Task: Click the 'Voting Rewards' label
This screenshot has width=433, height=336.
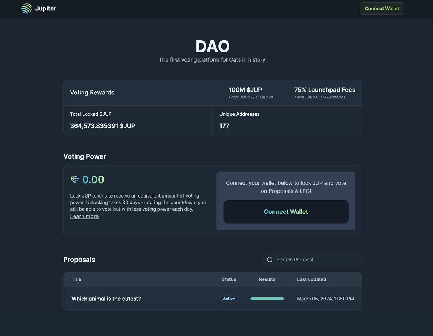Action: tap(92, 92)
